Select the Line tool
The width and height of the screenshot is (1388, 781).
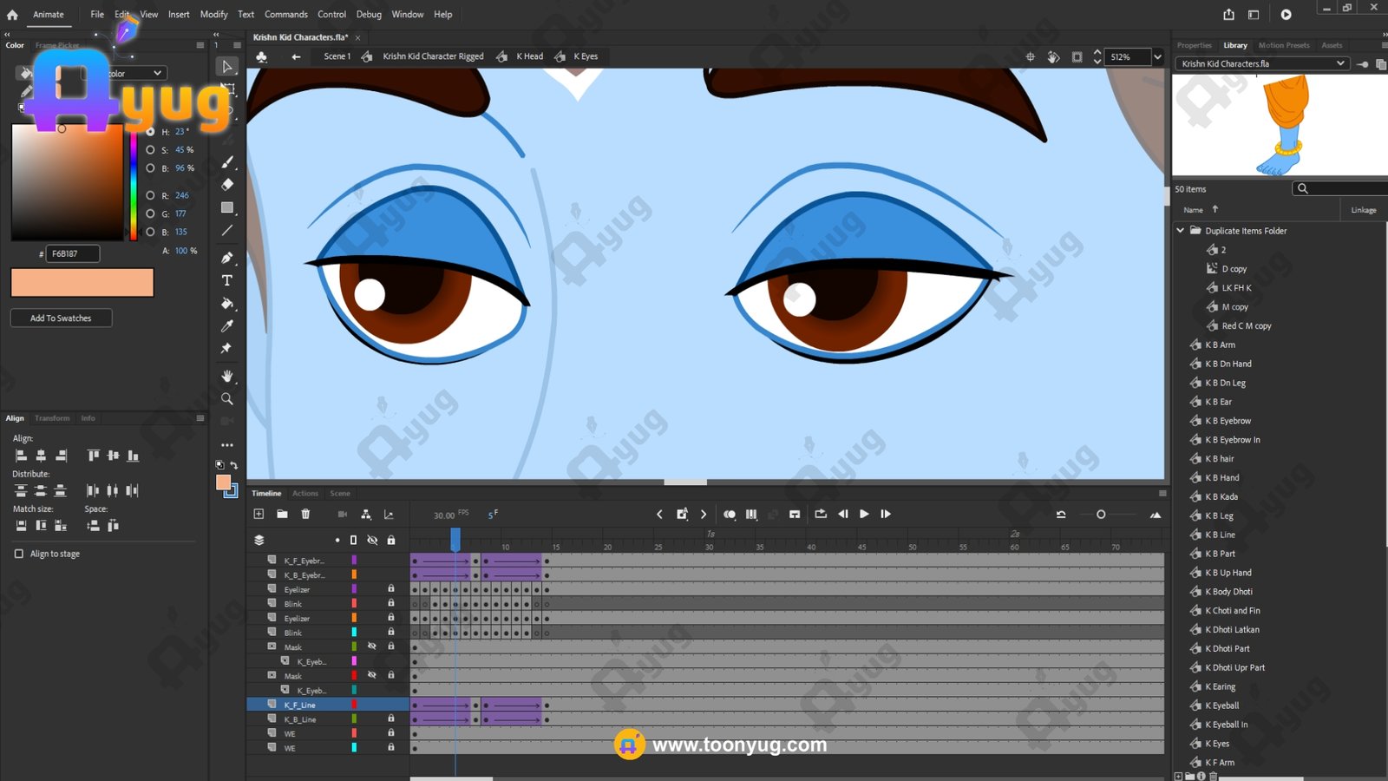coord(227,231)
